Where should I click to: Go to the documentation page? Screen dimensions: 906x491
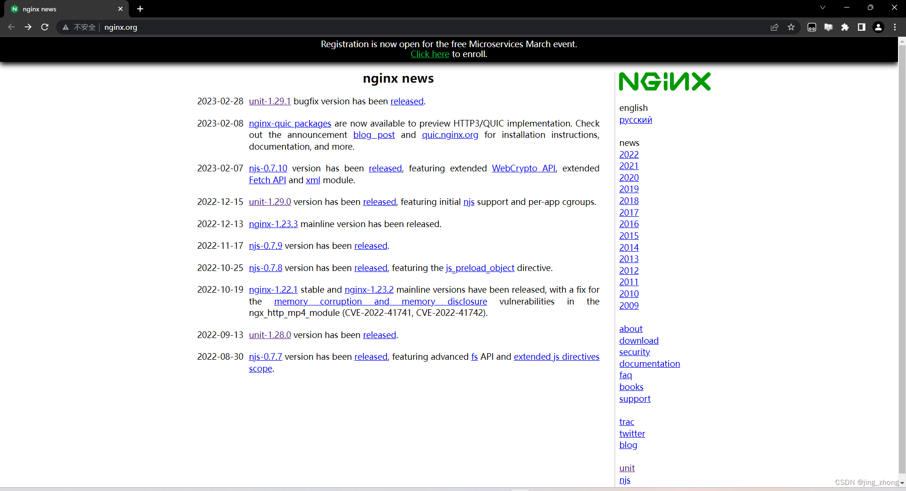649,364
